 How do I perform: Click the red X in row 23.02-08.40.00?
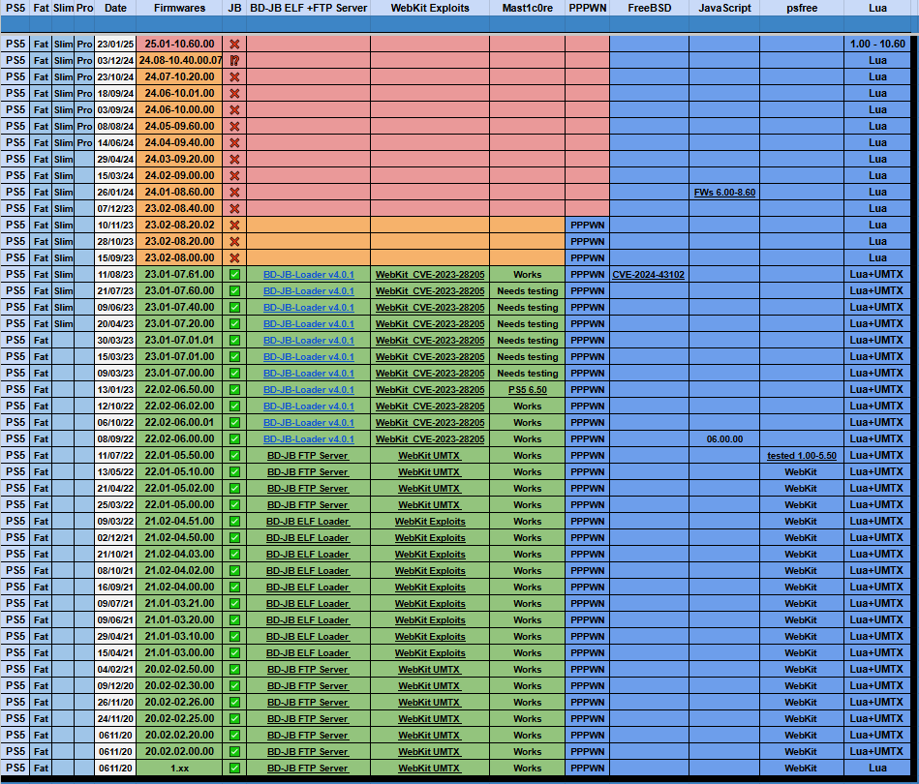click(x=234, y=209)
